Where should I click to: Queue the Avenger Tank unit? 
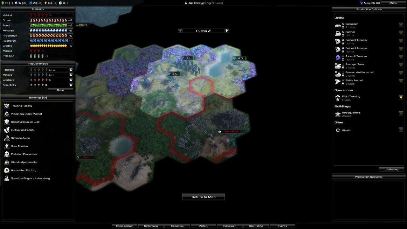pyautogui.click(x=338, y=66)
